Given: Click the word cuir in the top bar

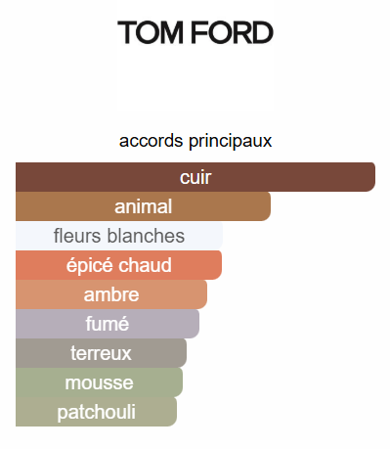Looking at the screenshot, I should point(195,178).
